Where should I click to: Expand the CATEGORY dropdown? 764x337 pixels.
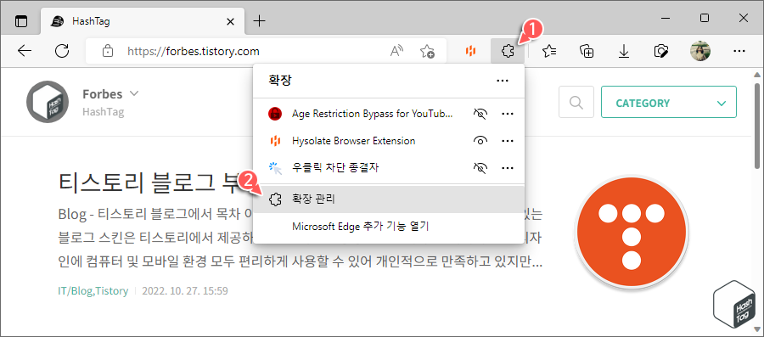pyautogui.click(x=669, y=102)
